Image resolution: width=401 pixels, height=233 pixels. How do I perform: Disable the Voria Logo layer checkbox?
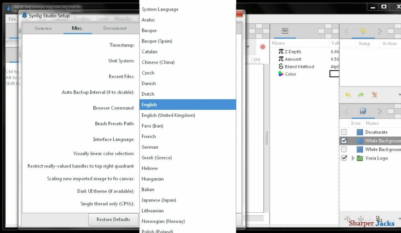coord(344,158)
